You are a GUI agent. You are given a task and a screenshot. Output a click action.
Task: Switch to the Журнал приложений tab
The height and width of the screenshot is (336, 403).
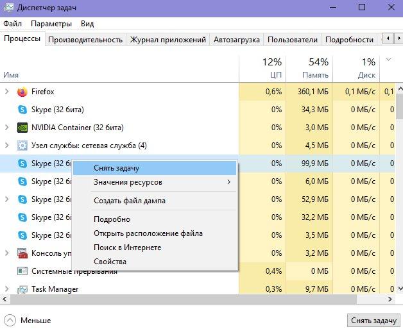(x=168, y=40)
